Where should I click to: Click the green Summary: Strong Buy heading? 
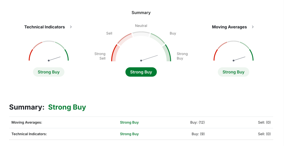67,107
